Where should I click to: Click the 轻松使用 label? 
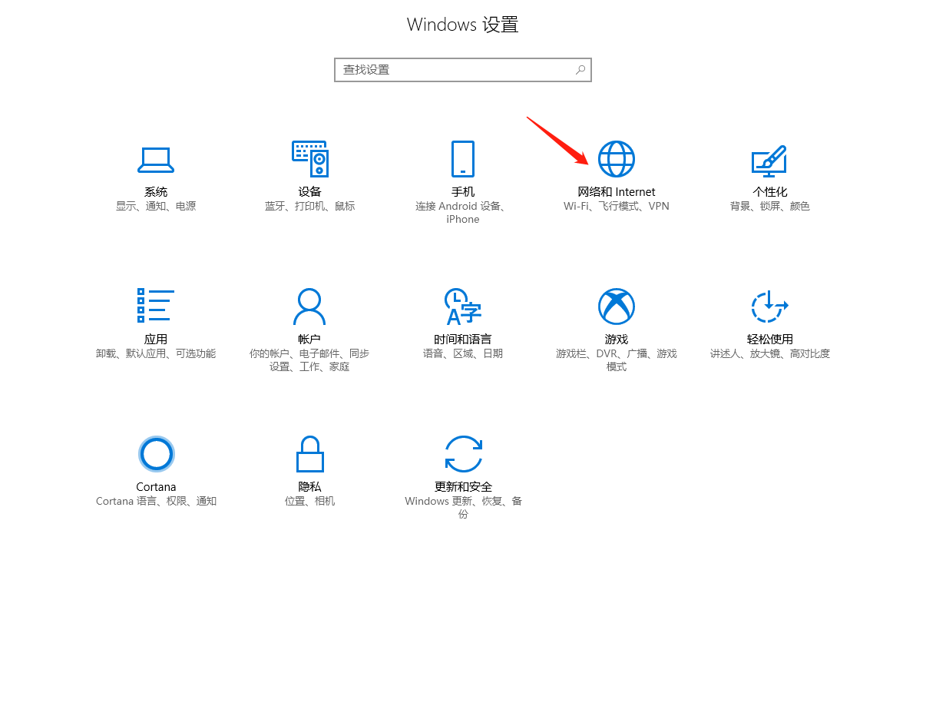770,340
